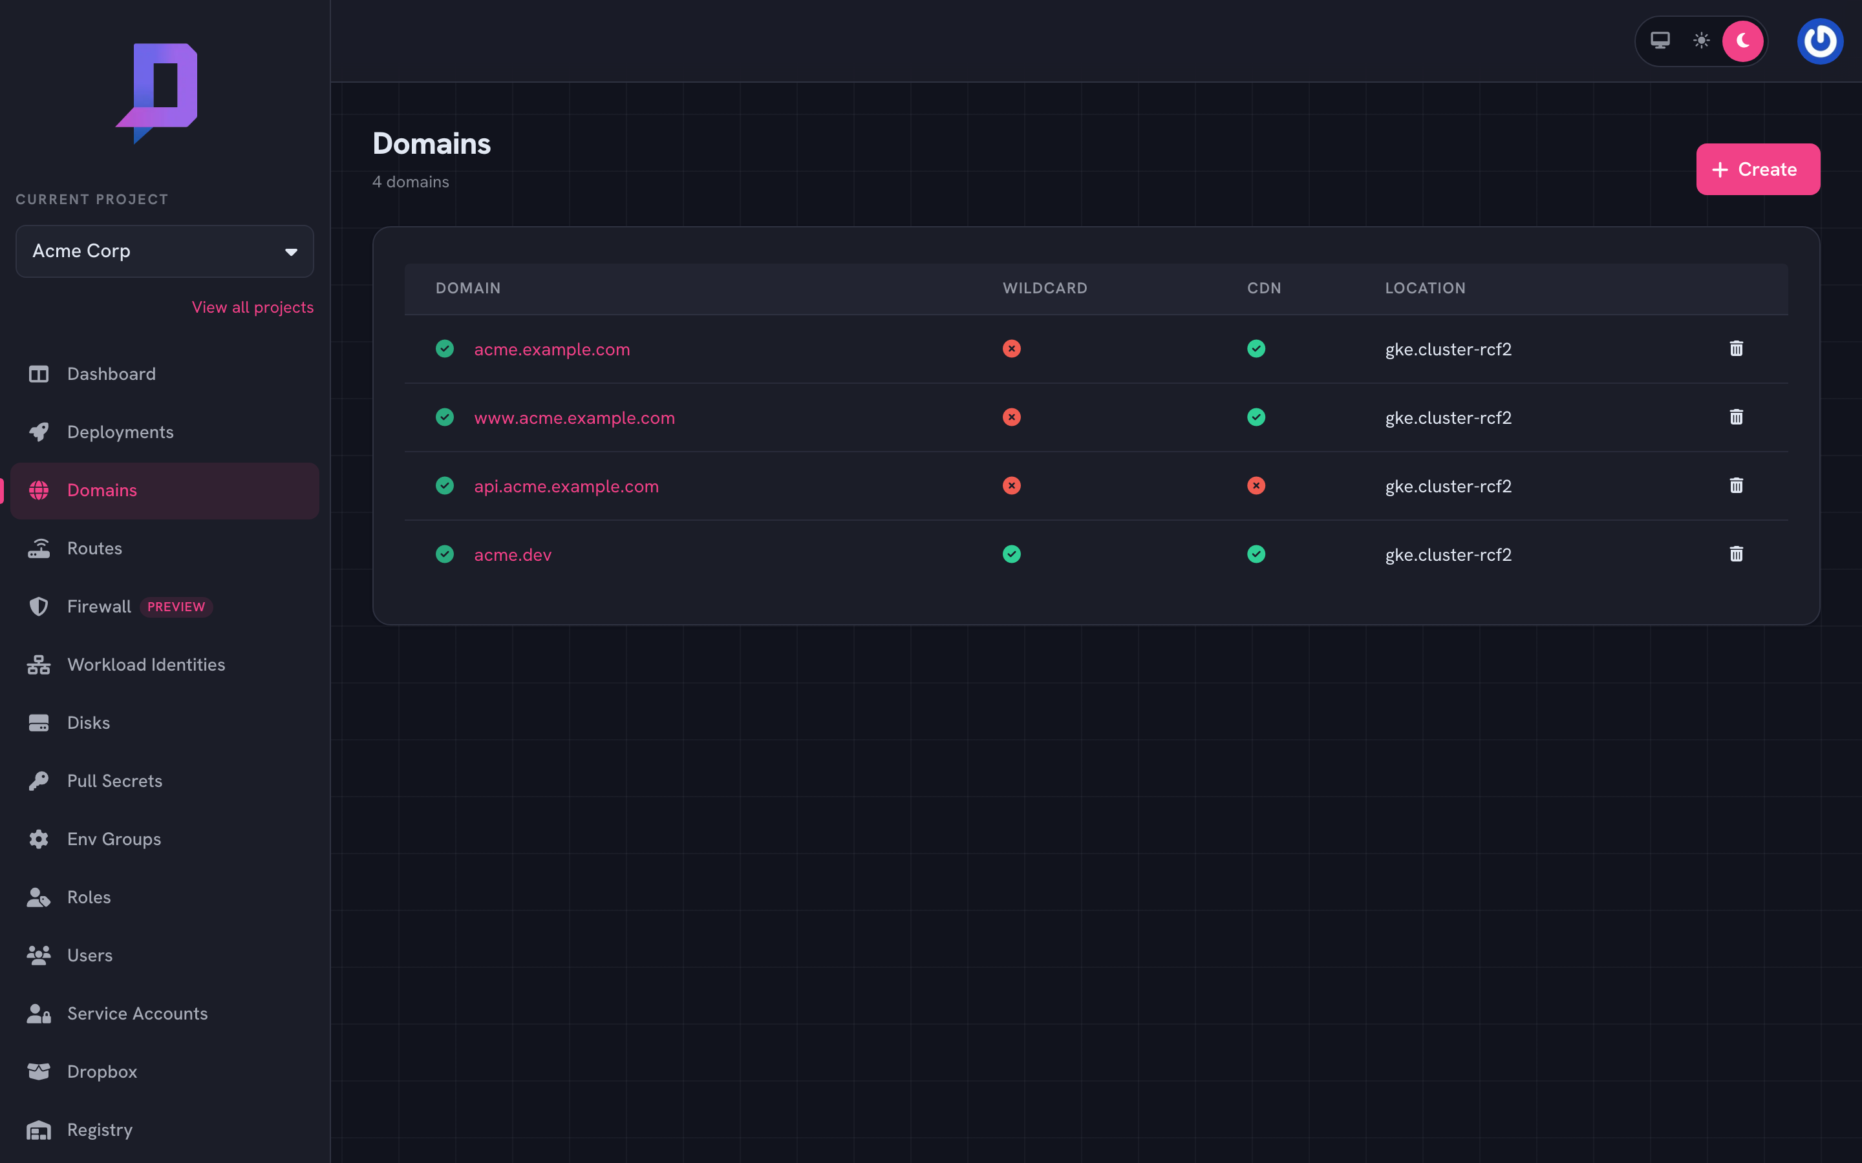
Task: Click status check icon beside acme.example.com
Action: click(445, 348)
